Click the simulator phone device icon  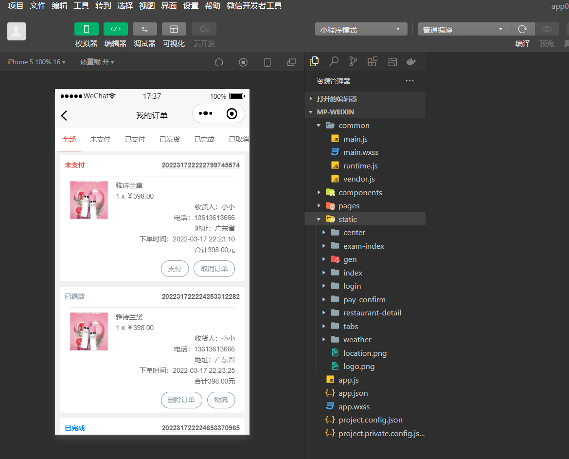point(267,62)
